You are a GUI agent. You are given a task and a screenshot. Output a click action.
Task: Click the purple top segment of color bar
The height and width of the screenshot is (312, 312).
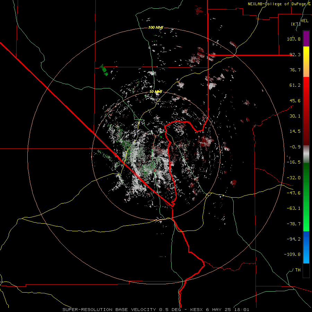(306, 38)
